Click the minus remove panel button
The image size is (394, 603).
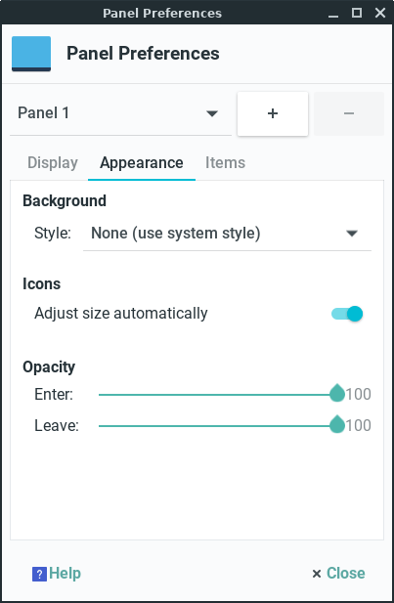pos(349,113)
